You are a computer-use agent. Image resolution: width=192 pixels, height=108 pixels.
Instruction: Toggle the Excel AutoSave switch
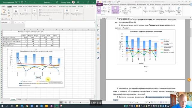click(x=17, y=2)
